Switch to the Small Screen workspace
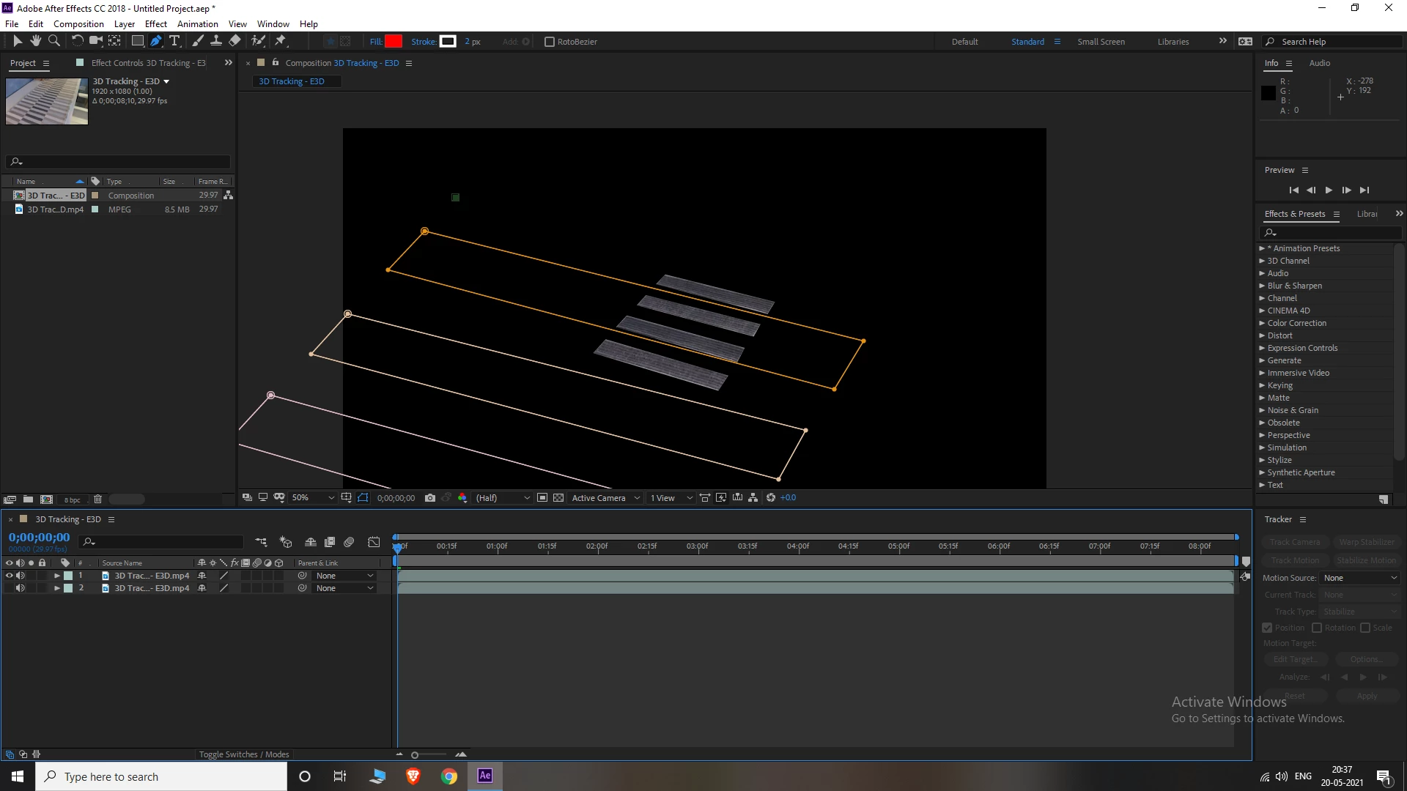Viewport: 1407px width, 791px height. 1101,42
